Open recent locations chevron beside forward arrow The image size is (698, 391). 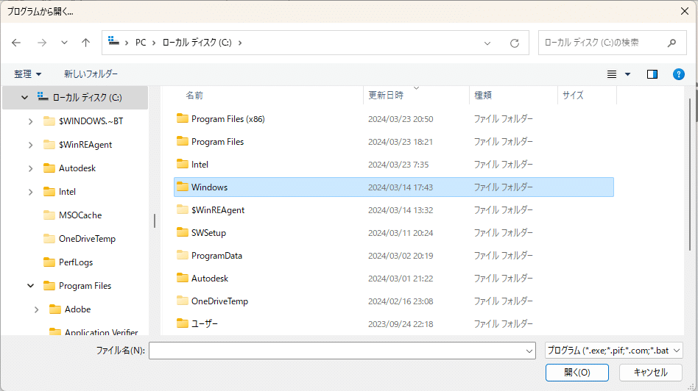[65, 43]
